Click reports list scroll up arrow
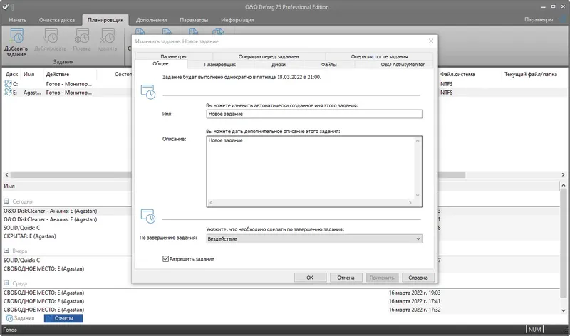Image resolution: width=570 pixels, height=336 pixels. pos(564,186)
